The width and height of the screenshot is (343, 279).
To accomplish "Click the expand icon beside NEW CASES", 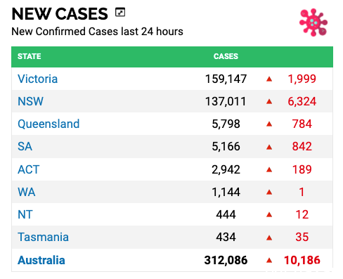I will tap(120, 13).
